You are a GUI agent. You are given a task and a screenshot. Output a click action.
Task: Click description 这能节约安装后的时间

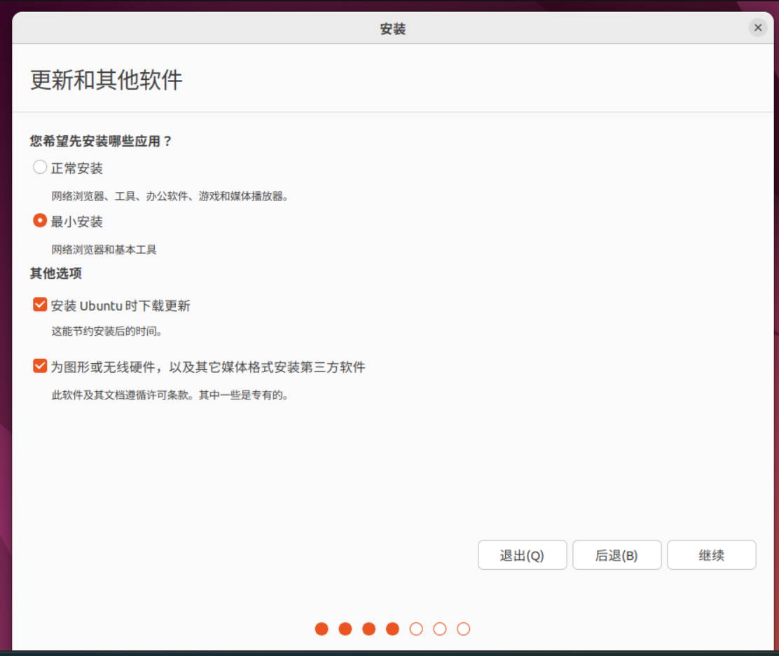pyautogui.click(x=106, y=331)
